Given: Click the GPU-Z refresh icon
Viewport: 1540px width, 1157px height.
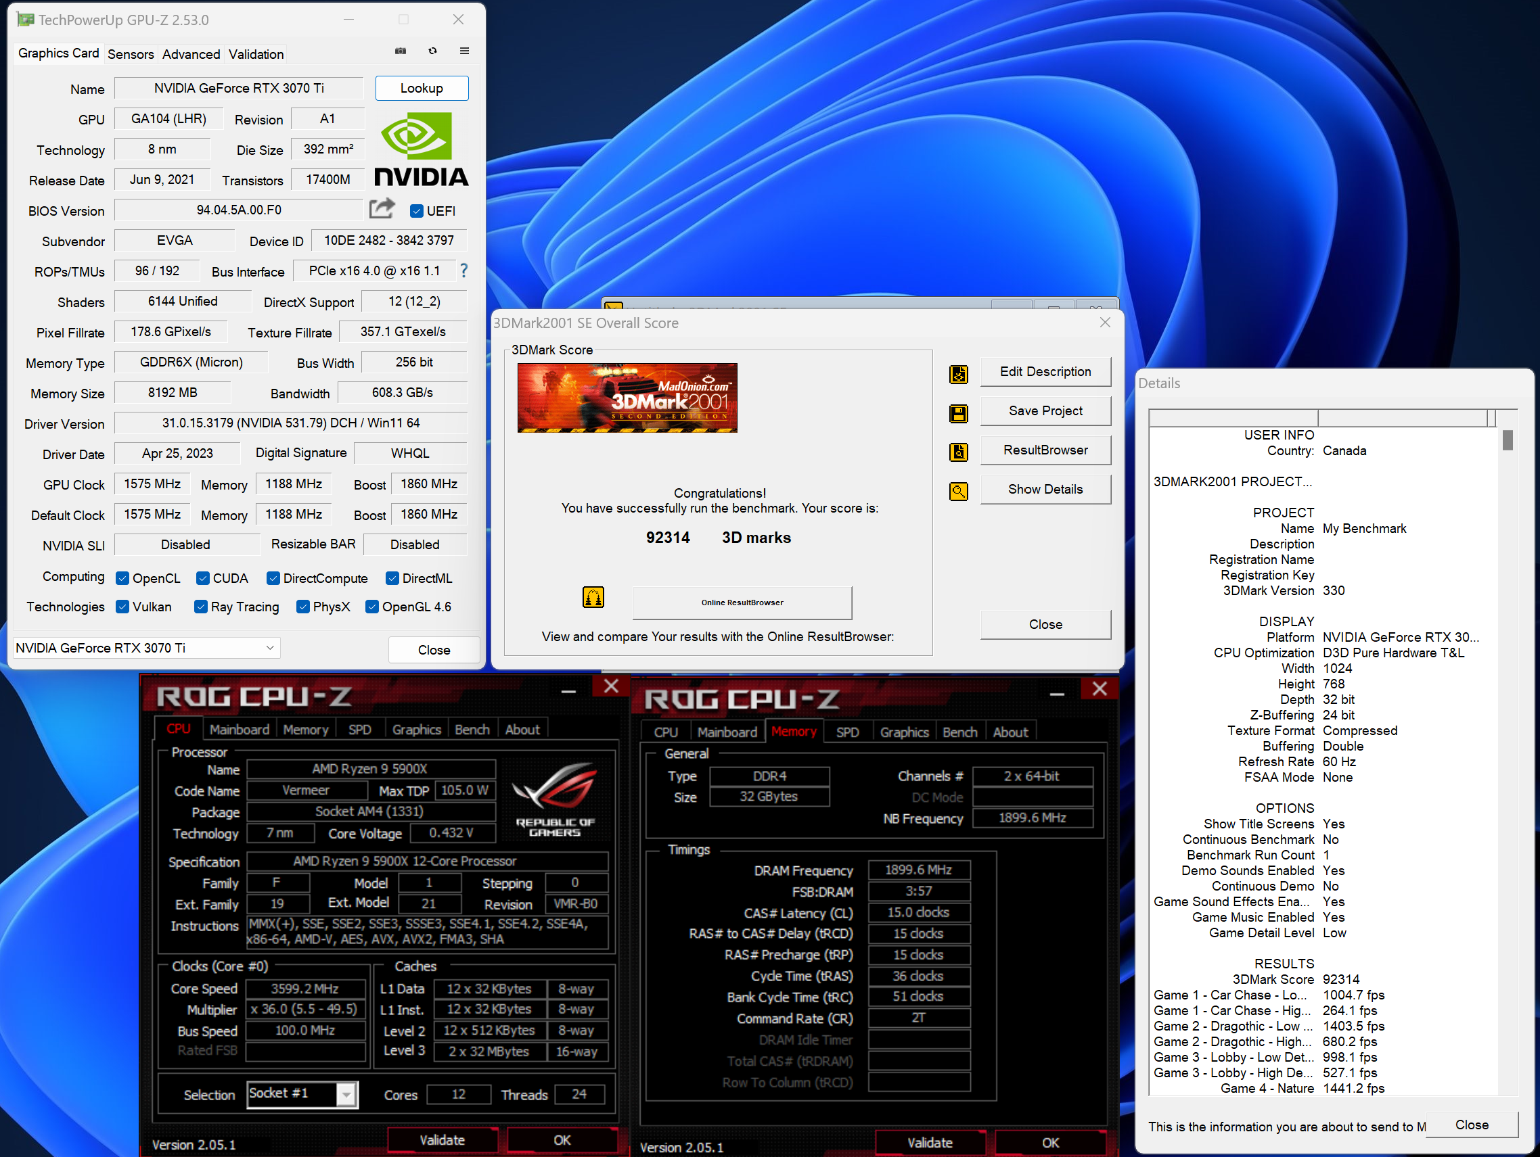Looking at the screenshot, I should [432, 51].
